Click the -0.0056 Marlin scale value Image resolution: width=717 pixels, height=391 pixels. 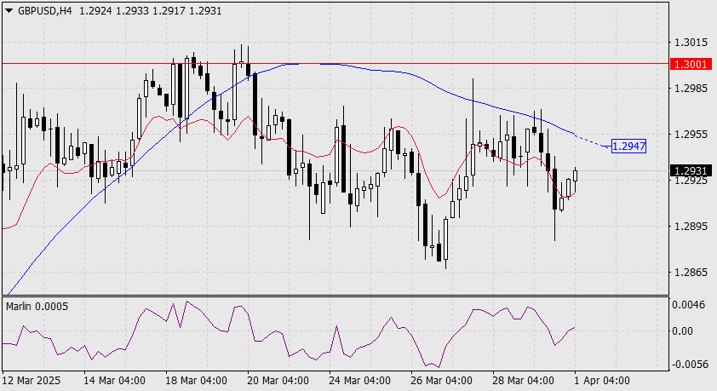click(688, 365)
